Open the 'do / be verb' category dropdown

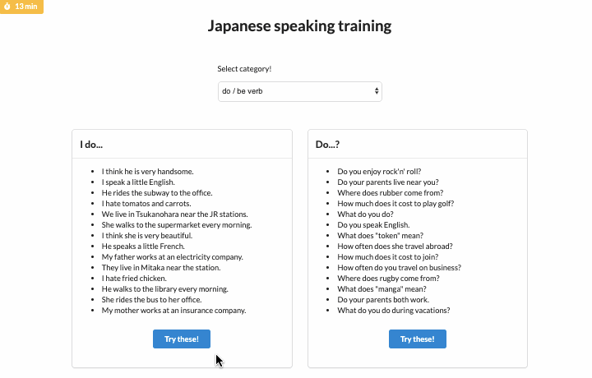point(299,91)
